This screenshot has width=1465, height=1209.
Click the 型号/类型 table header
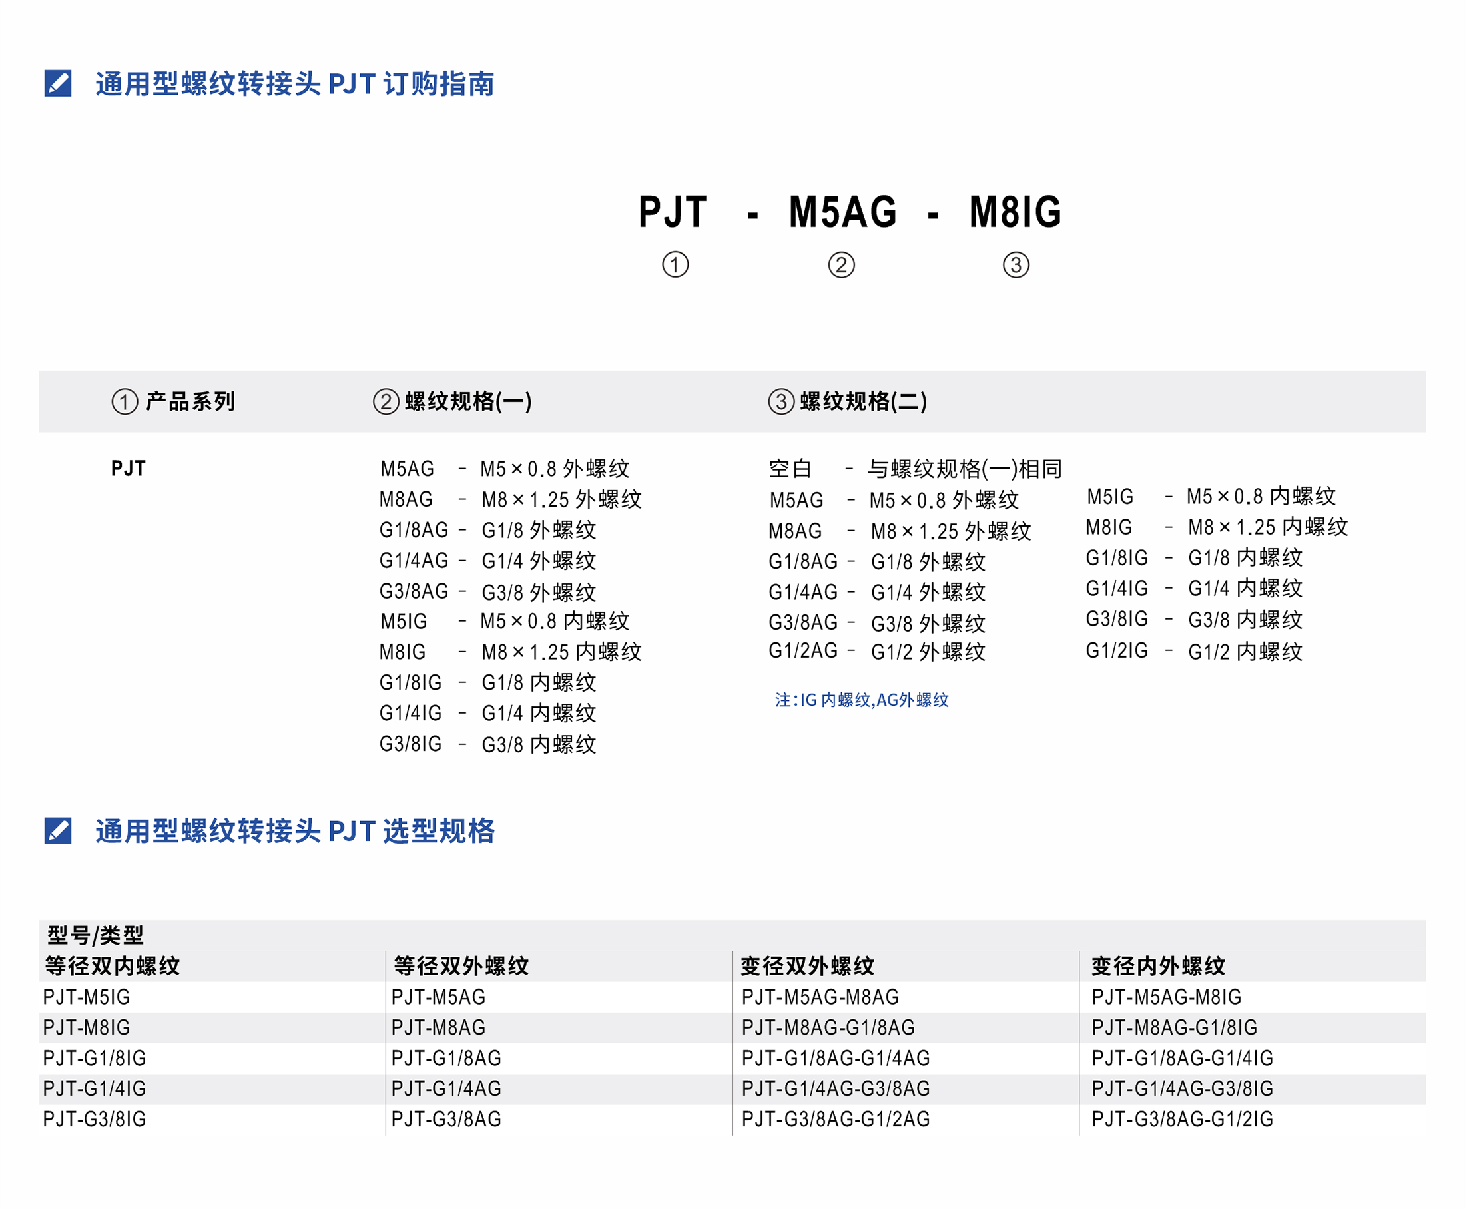coord(95,935)
